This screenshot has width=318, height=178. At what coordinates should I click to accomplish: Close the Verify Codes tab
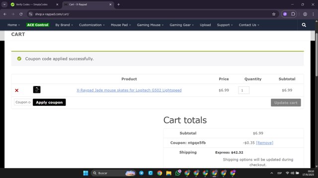(x=57, y=4)
